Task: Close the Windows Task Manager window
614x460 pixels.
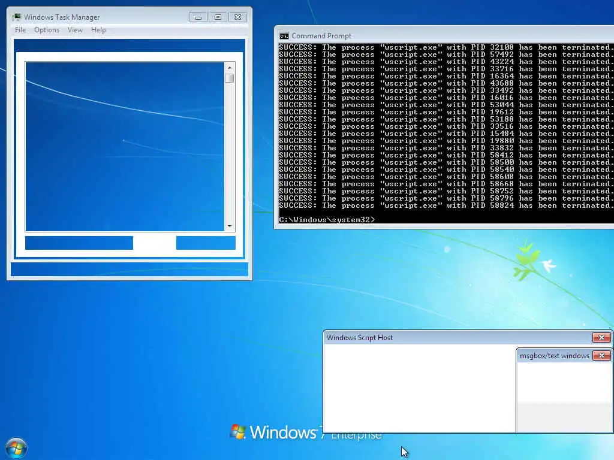Action: click(237, 17)
